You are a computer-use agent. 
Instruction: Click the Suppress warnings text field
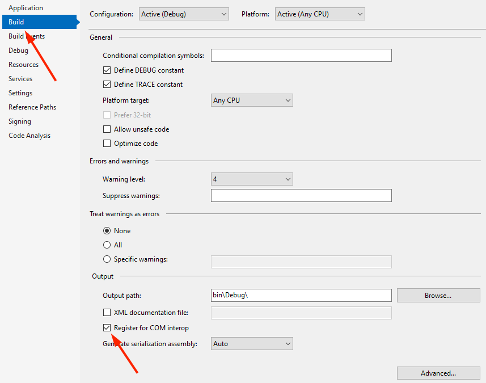(301, 195)
